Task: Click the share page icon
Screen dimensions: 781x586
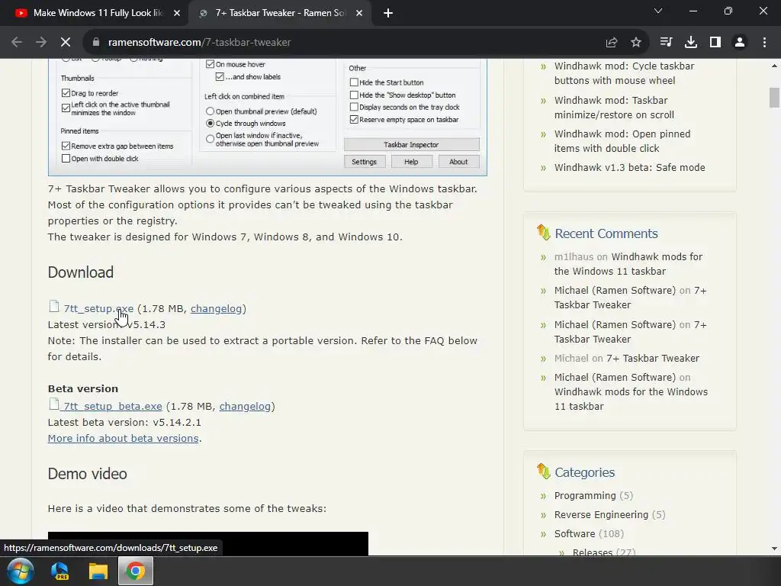Action: (612, 43)
